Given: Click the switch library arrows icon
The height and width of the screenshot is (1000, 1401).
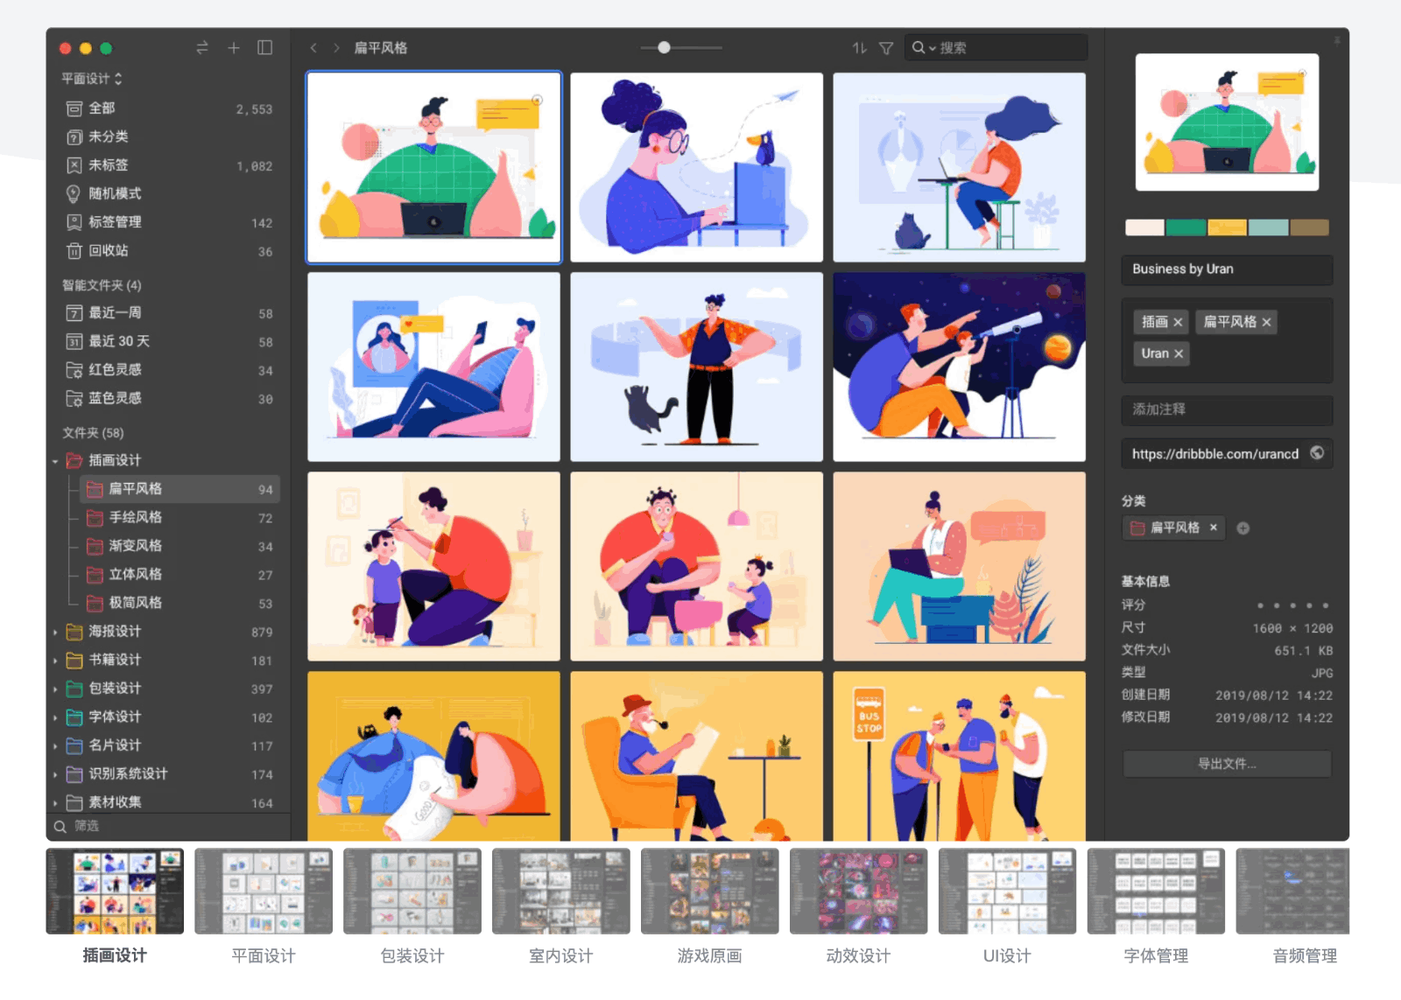Looking at the screenshot, I should click(202, 48).
